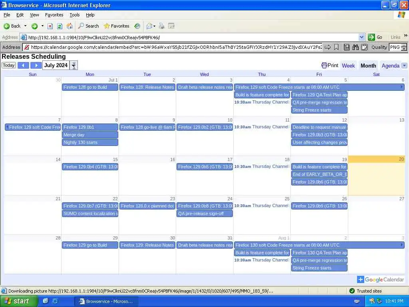Viewport: 409px width, 307px height.
Task: Open the July 12 String Freeze... no, Deadline to request manual event
Action: point(319,127)
